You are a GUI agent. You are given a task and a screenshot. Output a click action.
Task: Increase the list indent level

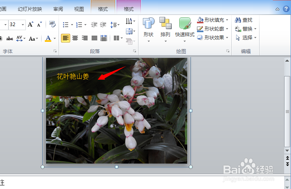click(103, 25)
